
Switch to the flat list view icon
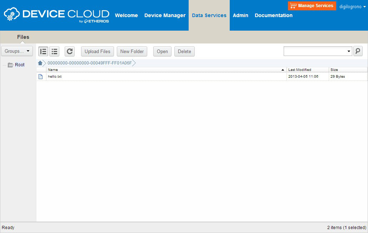[54, 51]
